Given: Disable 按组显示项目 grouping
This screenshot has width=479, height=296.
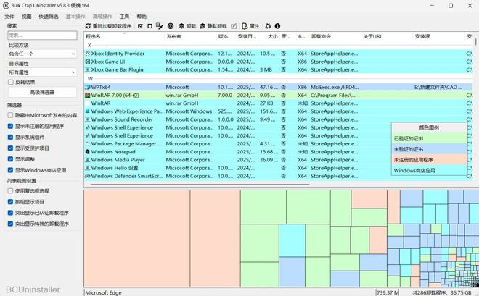Looking at the screenshot, I should tap(10, 202).
